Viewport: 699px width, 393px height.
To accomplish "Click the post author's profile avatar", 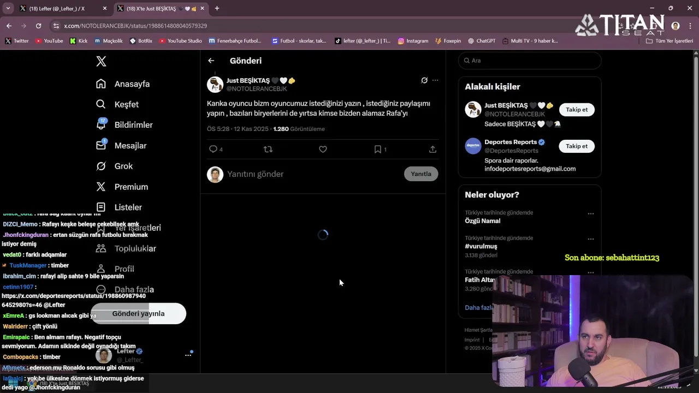I will point(215,85).
